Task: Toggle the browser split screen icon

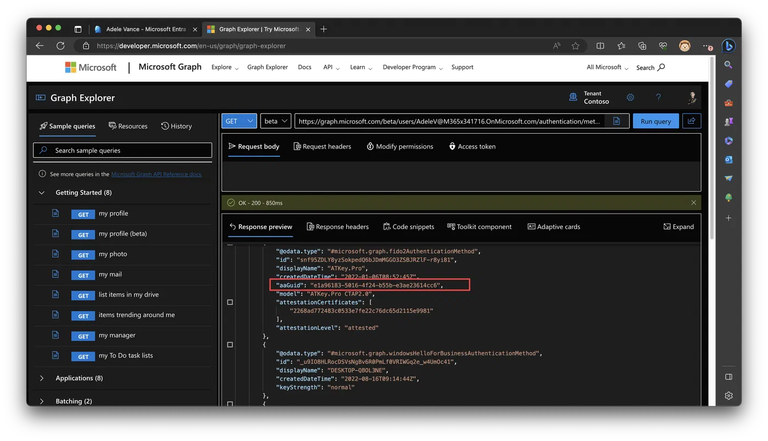Action: pos(600,46)
